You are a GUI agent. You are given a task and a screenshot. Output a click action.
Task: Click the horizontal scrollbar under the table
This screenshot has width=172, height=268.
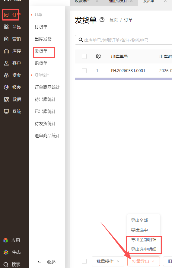click(x=123, y=79)
